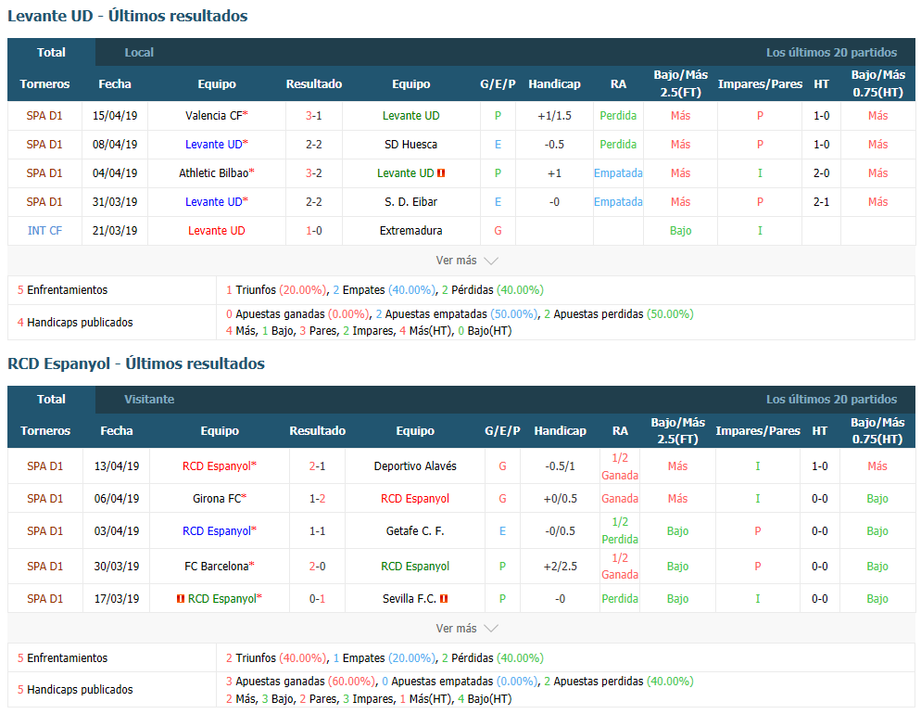This screenshot has height=714, width=921.
Task: Open the 1-2 result for Girona FC match
Action: [x=317, y=499]
